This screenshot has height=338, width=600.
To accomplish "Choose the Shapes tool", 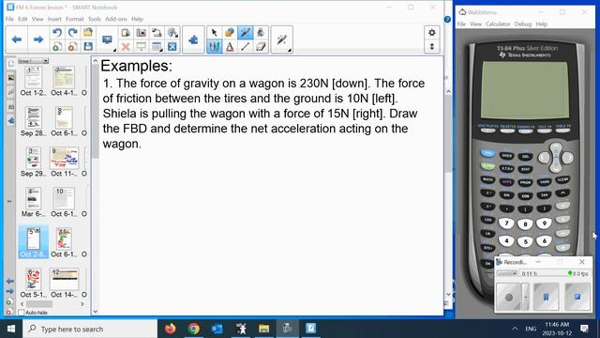I will coord(230,33).
